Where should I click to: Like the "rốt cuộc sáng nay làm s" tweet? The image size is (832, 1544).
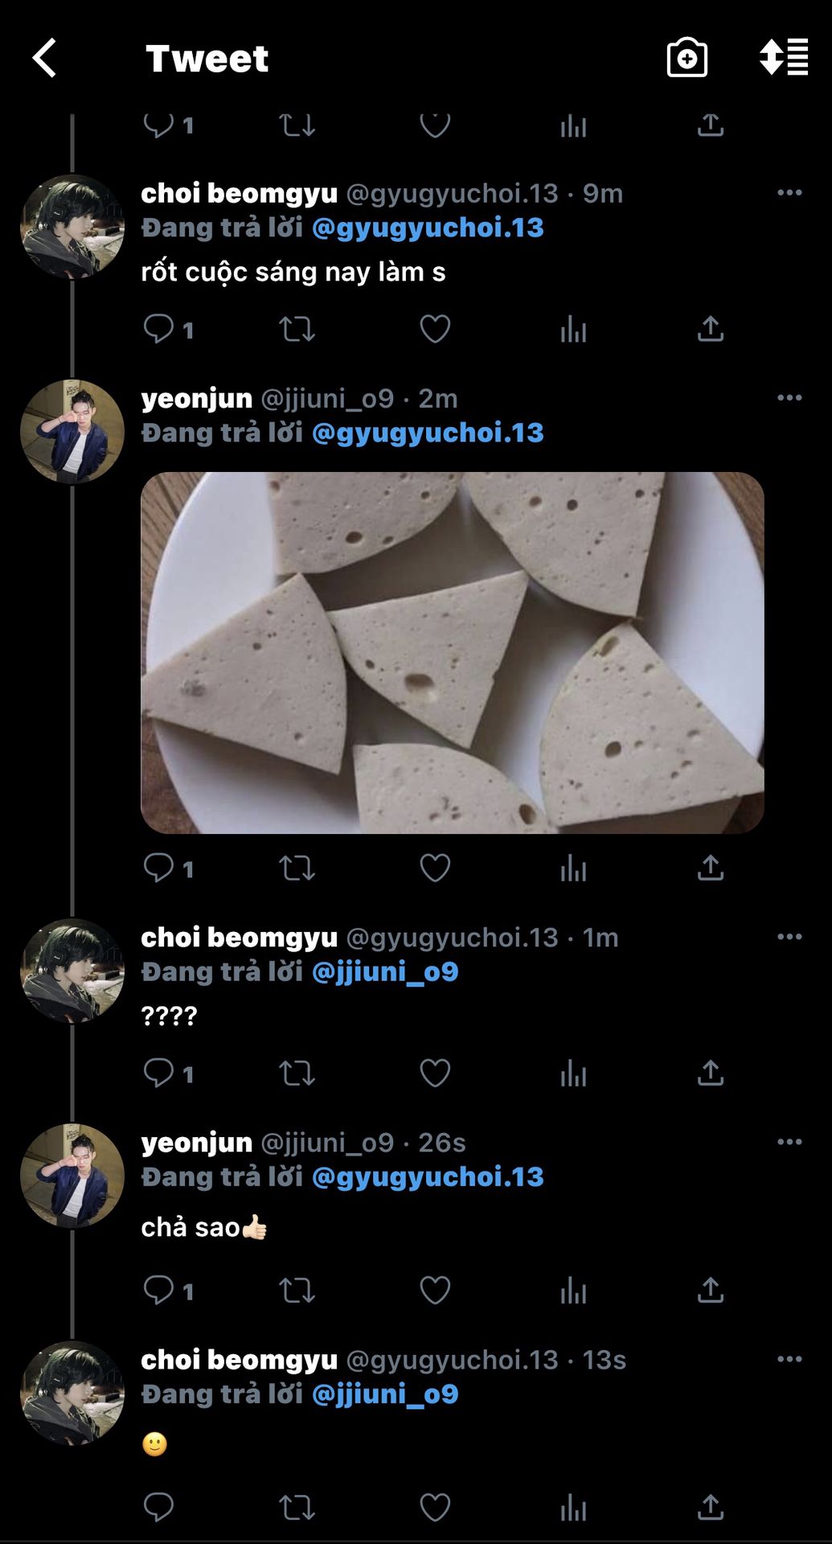pos(435,329)
